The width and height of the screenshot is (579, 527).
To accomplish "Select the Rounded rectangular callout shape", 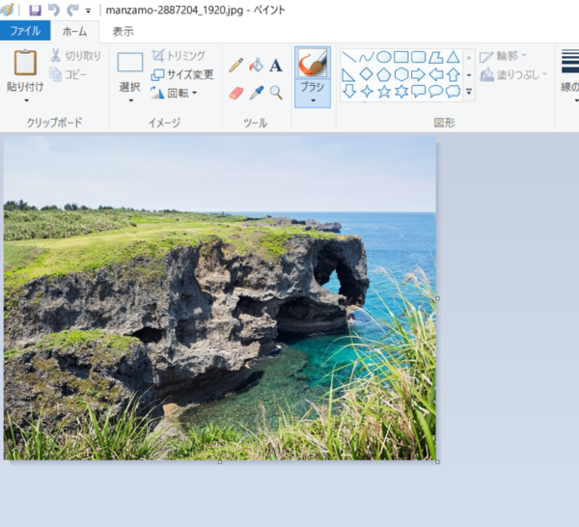I will (419, 92).
